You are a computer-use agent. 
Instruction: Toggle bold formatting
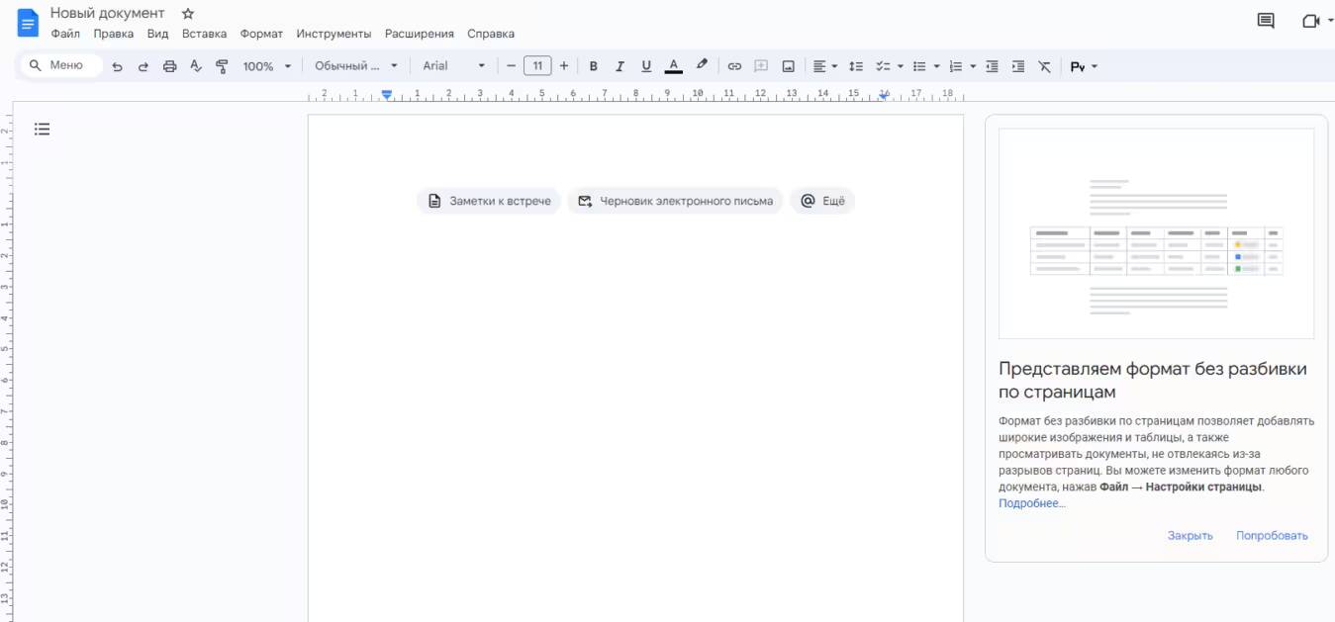[594, 66]
